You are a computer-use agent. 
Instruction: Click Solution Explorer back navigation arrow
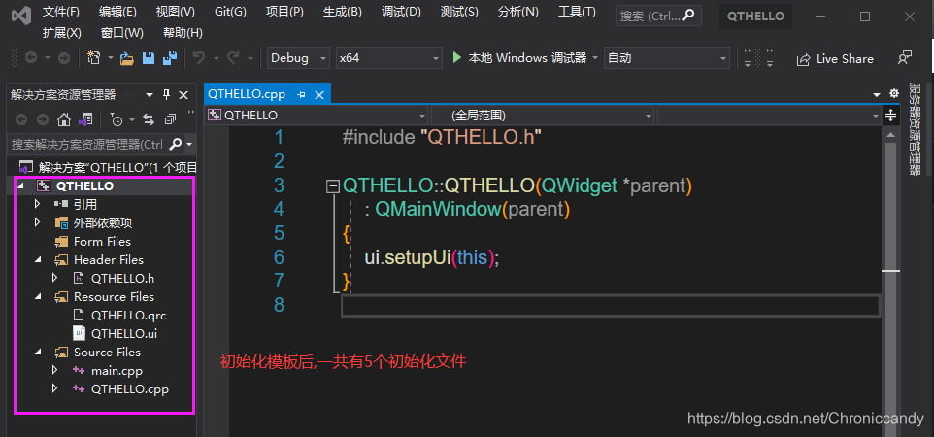click(x=21, y=119)
